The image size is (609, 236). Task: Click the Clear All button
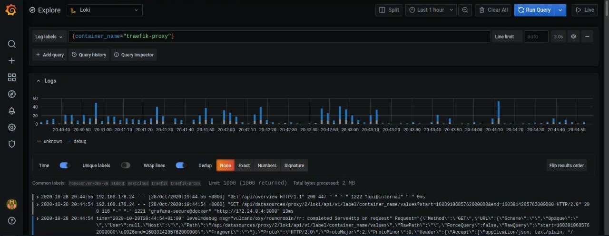pyautogui.click(x=493, y=10)
